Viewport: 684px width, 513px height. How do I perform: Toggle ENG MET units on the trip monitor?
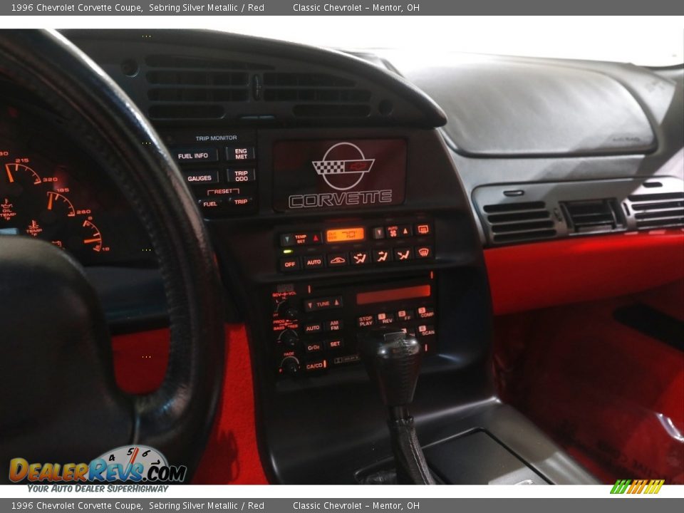coord(241,154)
